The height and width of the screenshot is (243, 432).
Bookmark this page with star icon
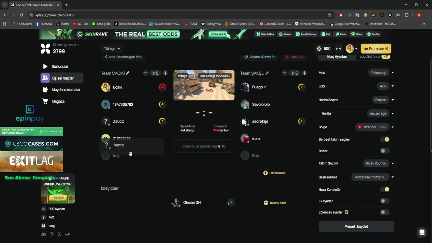(x=329, y=15)
